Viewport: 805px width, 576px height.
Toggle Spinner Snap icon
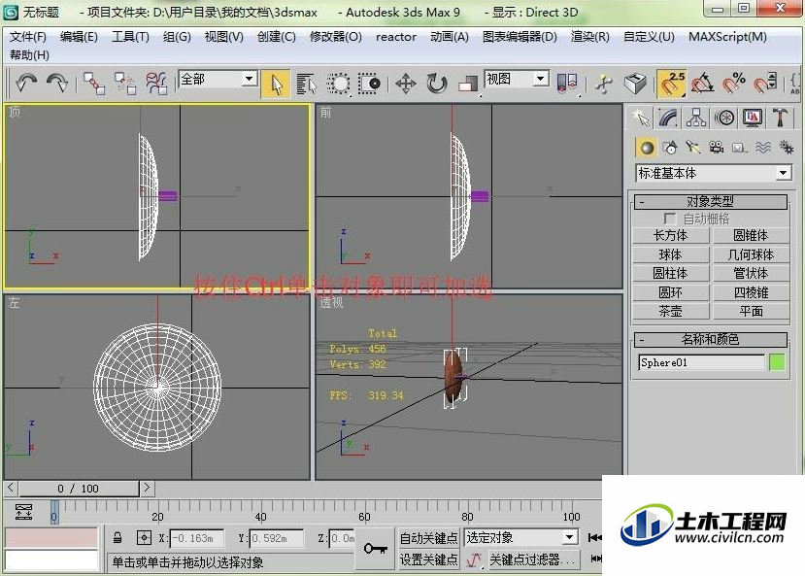[x=765, y=84]
